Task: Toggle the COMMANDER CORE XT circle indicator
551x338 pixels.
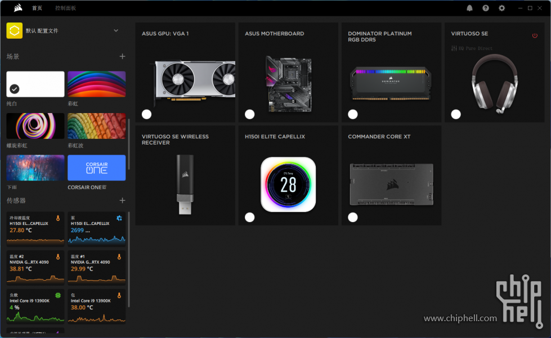Action: (353, 217)
